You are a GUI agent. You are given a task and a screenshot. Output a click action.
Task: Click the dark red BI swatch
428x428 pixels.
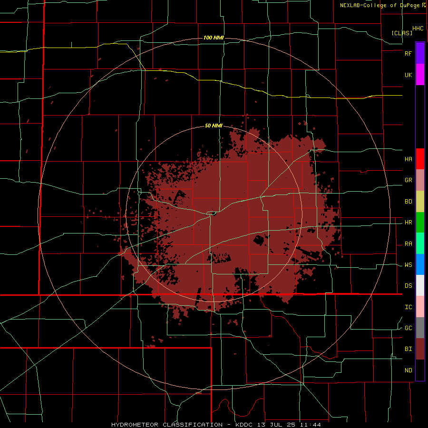point(420,349)
